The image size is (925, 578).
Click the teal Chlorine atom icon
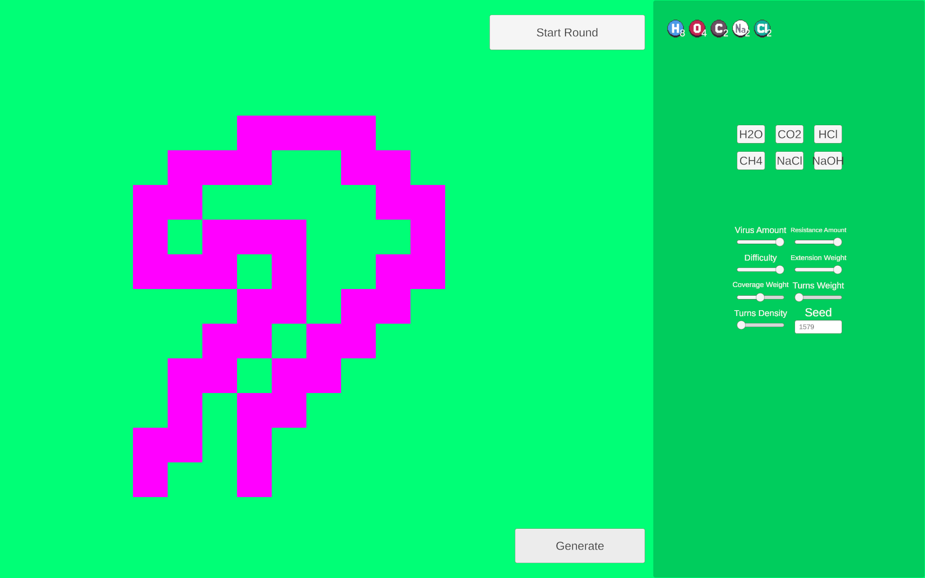pyautogui.click(x=762, y=28)
